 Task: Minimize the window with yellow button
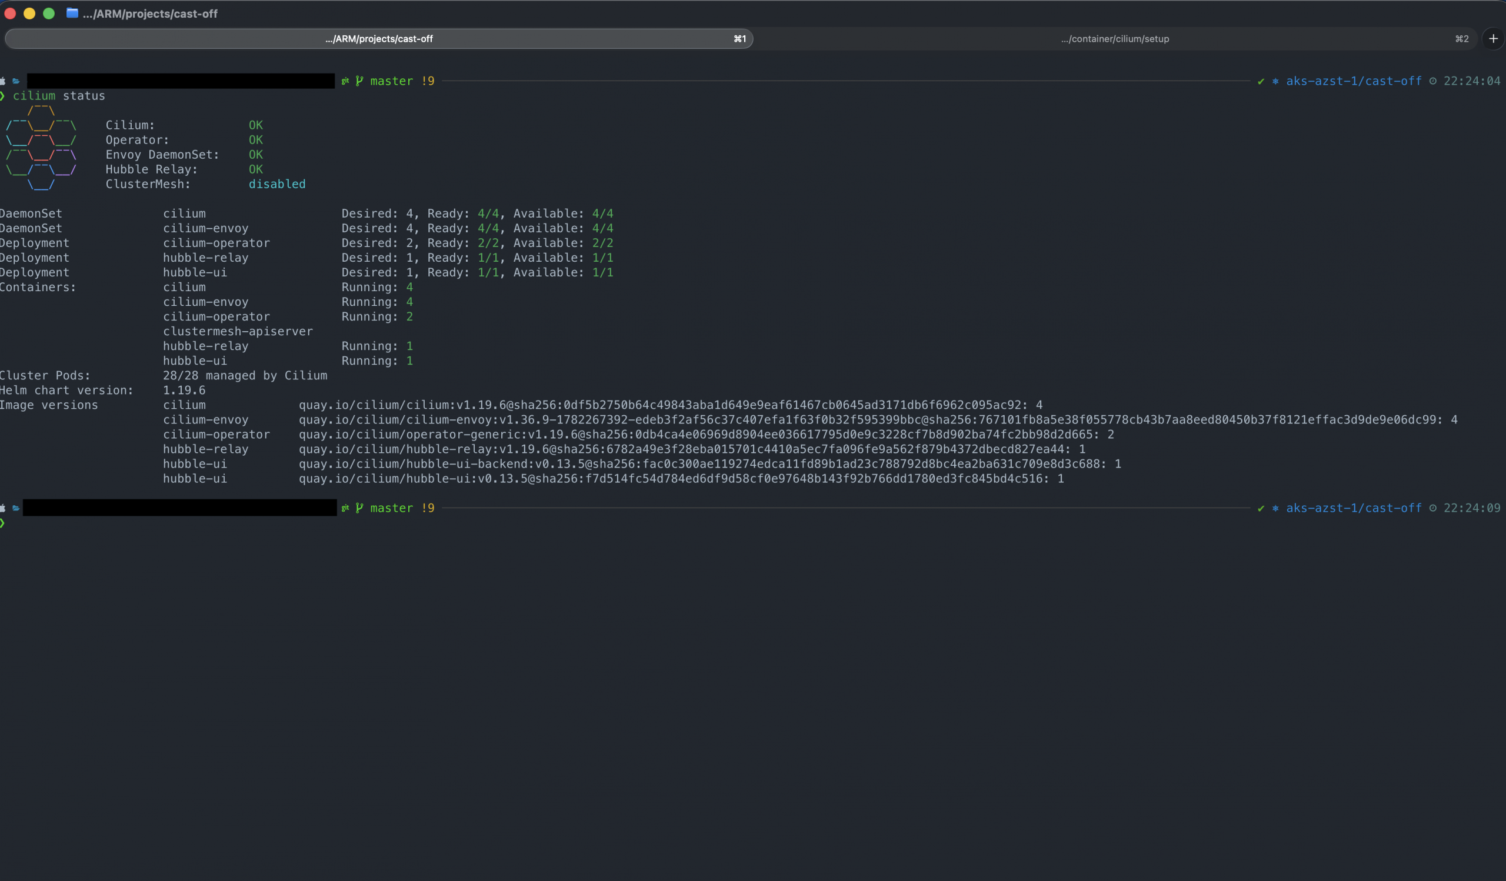29,13
